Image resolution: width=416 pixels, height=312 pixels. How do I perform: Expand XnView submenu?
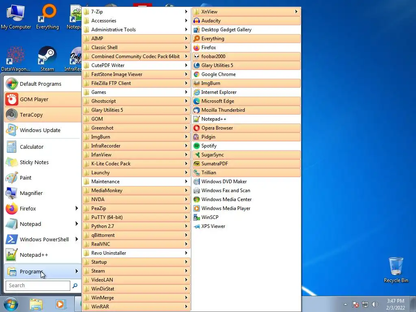pos(246,12)
